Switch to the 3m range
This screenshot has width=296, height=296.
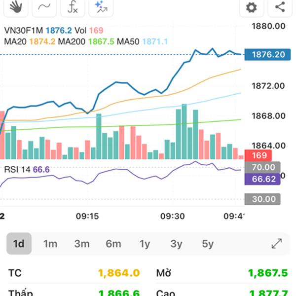point(81,244)
